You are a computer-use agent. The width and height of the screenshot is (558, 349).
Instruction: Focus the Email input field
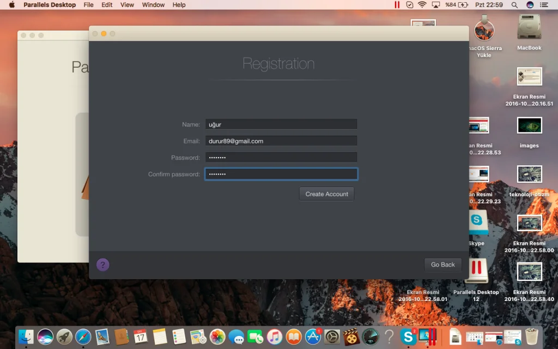tap(281, 141)
